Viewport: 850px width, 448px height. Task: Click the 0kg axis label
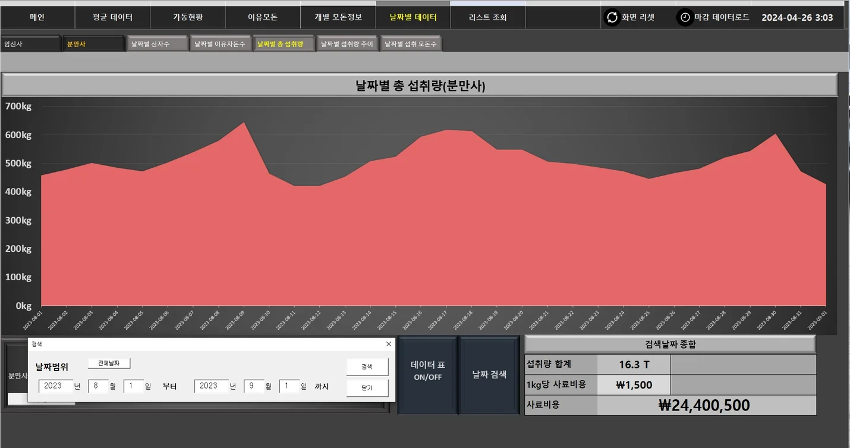point(23,306)
